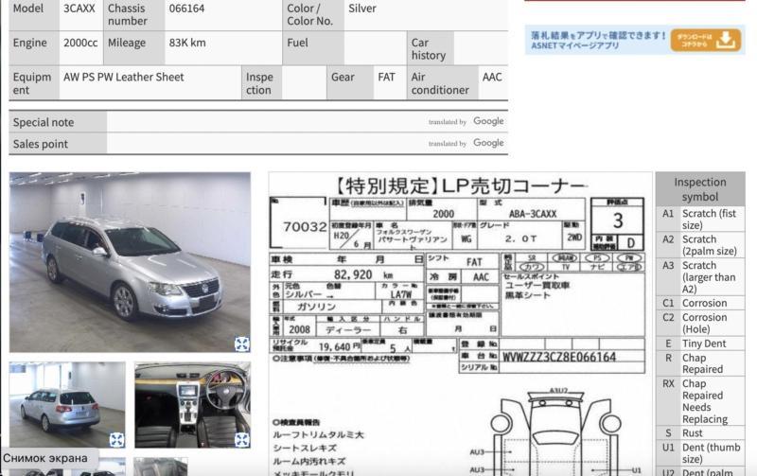Click the Inspection symbol table header
Screen dimensions: 757x476
[x=699, y=189]
